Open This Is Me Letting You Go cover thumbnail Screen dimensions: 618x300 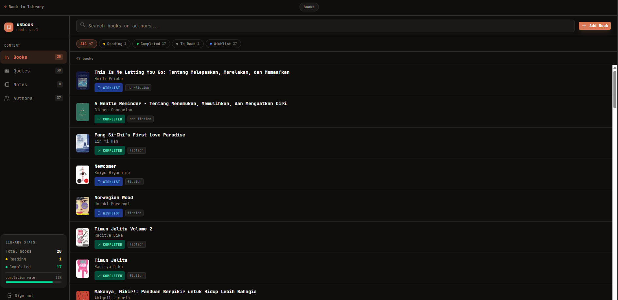pos(83,81)
